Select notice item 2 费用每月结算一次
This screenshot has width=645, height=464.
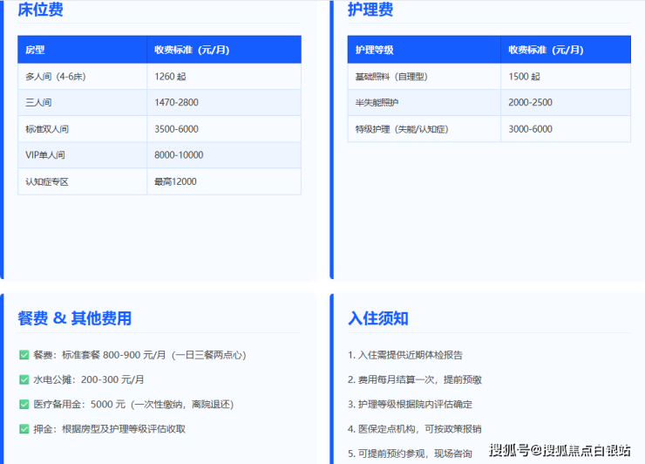(415, 379)
